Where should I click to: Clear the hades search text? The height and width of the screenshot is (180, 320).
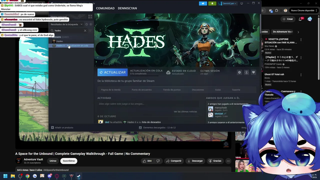pos(85,30)
